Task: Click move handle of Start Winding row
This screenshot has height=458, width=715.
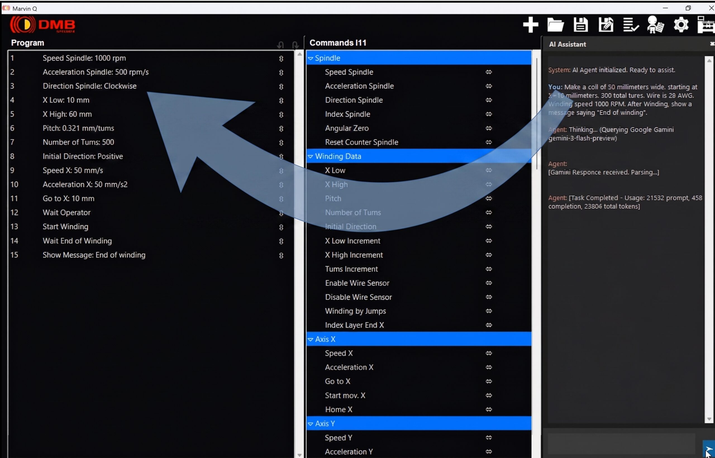Action: click(281, 227)
